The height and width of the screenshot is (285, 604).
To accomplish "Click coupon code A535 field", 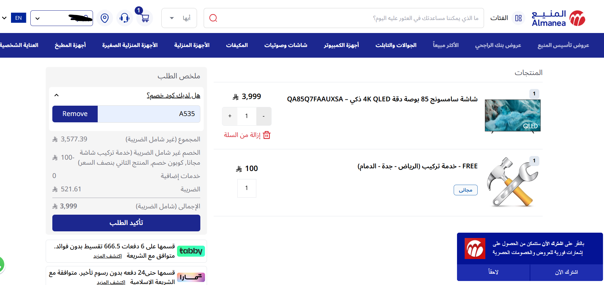I will [x=149, y=114].
